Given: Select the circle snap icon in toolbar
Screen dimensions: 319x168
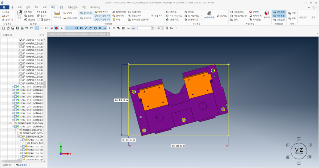Looking at the screenshot, I should click(x=77, y=28).
